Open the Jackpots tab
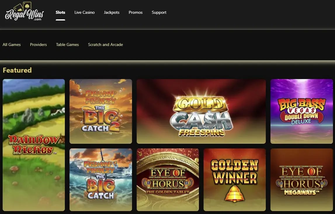This screenshot has width=335, height=214. pos(112,12)
